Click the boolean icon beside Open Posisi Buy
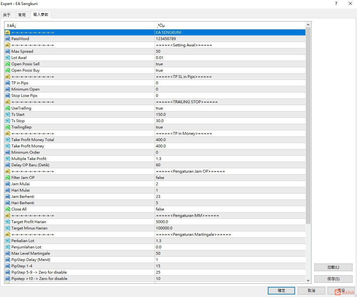Image resolution: width=357 pixels, height=297 pixels. 8,70
